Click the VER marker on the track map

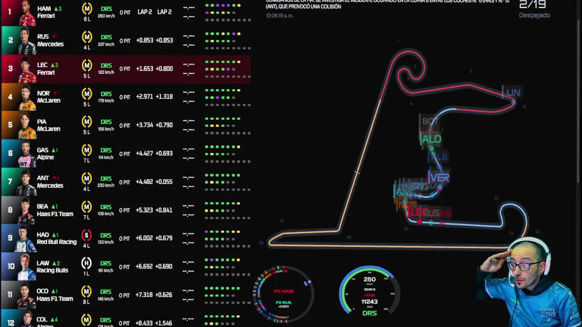point(439,178)
